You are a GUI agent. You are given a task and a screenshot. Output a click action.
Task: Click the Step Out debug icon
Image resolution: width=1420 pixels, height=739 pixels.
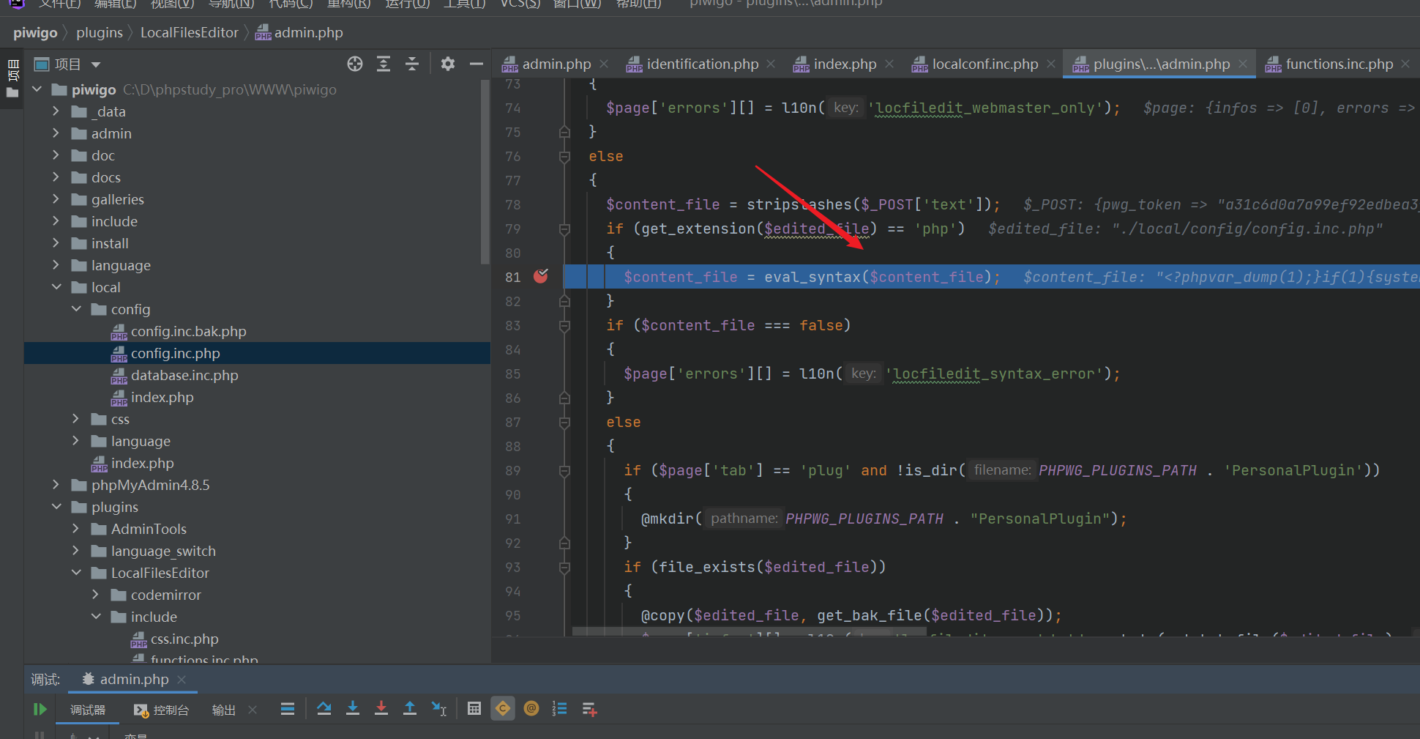click(410, 708)
